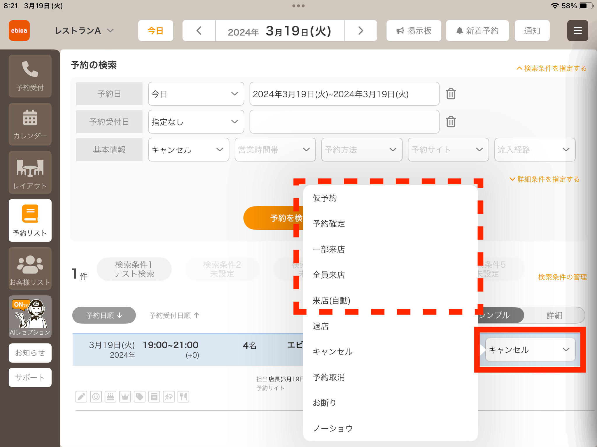
Task: Click the crown VIP icon
Action: [125, 397]
